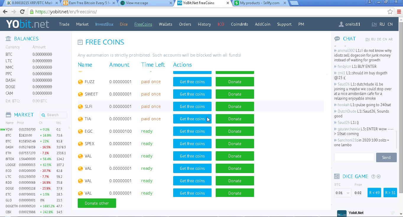Click the Dice Game help question icon

pyautogui.click(x=373, y=176)
